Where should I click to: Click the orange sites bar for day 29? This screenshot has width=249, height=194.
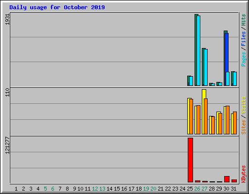click(220, 124)
